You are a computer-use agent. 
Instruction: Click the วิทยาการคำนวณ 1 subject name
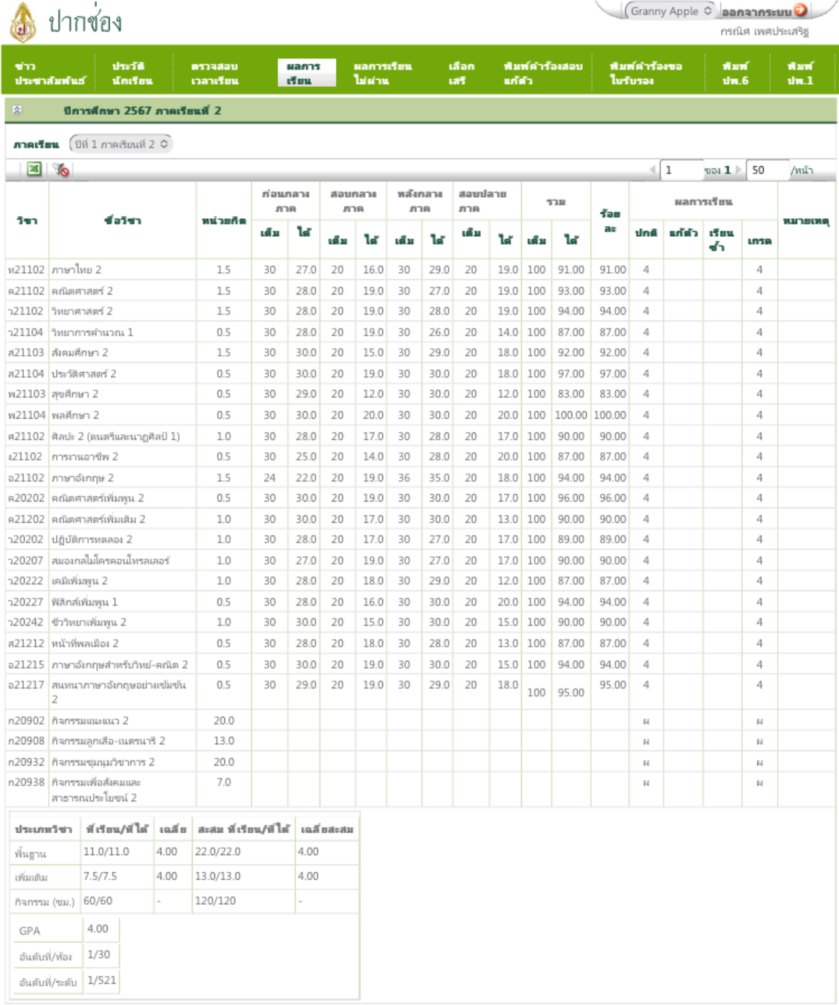(92, 332)
